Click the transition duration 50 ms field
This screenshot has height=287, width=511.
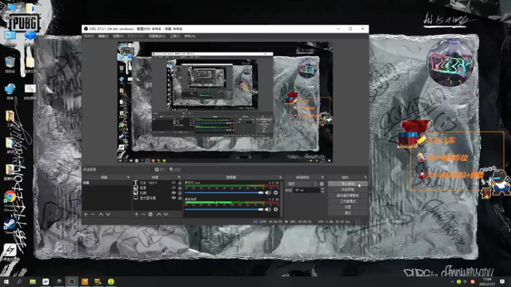tap(306, 190)
